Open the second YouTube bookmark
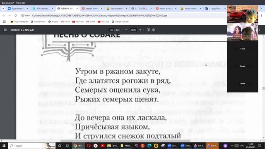 click(x=103, y=22)
